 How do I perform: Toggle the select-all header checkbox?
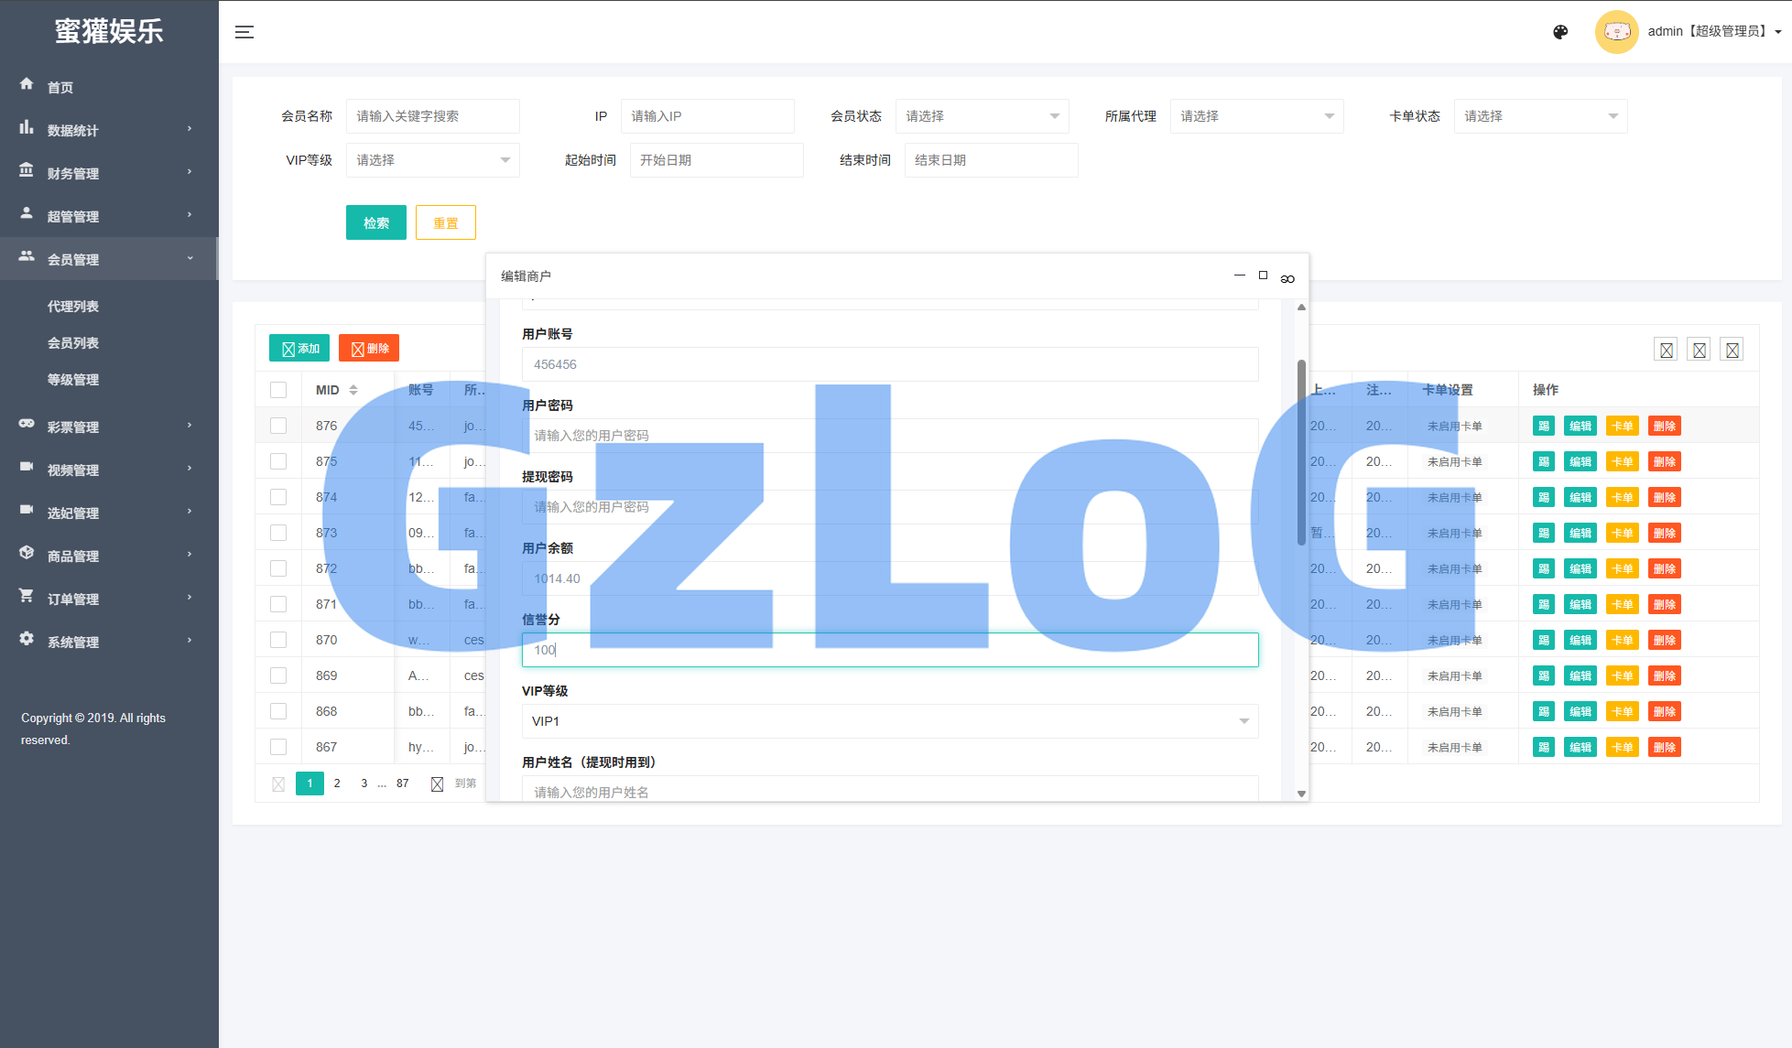point(278,390)
